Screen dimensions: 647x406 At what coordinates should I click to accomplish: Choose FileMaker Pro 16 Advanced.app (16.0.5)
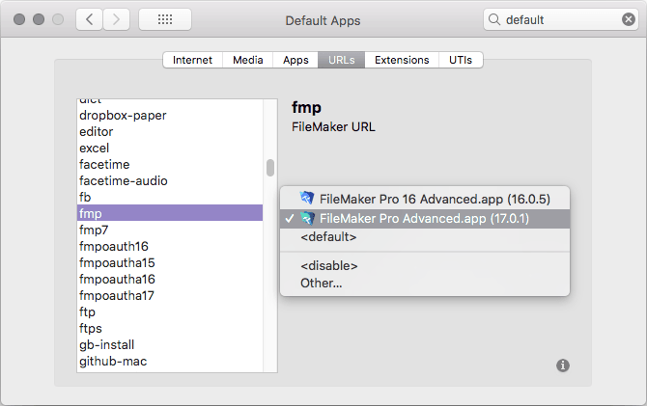425,199
